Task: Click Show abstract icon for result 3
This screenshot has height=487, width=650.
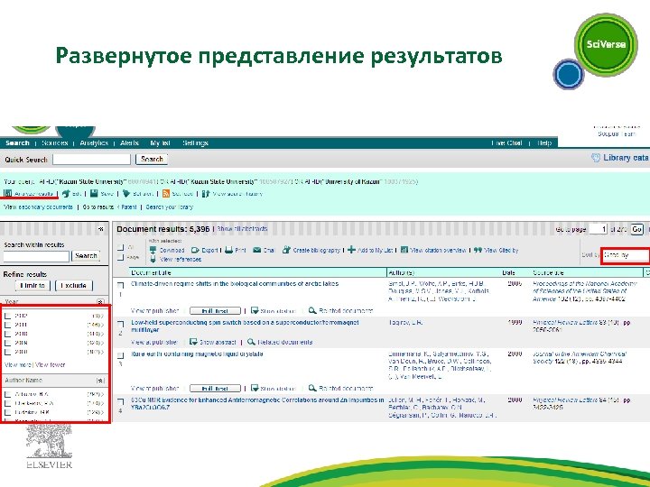Action: 255,389
